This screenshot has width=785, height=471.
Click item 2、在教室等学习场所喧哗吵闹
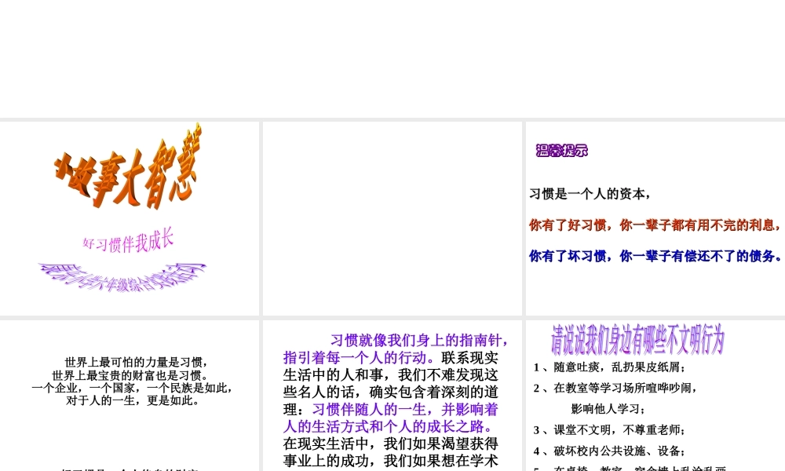pyautogui.click(x=615, y=388)
